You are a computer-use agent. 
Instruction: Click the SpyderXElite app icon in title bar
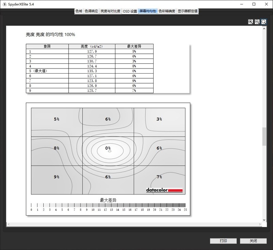click(4, 4)
